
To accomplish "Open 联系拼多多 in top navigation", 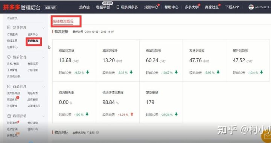I will pos(129,7).
